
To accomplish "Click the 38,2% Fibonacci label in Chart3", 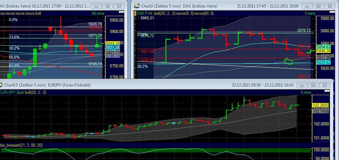I will (x=143, y=66).
